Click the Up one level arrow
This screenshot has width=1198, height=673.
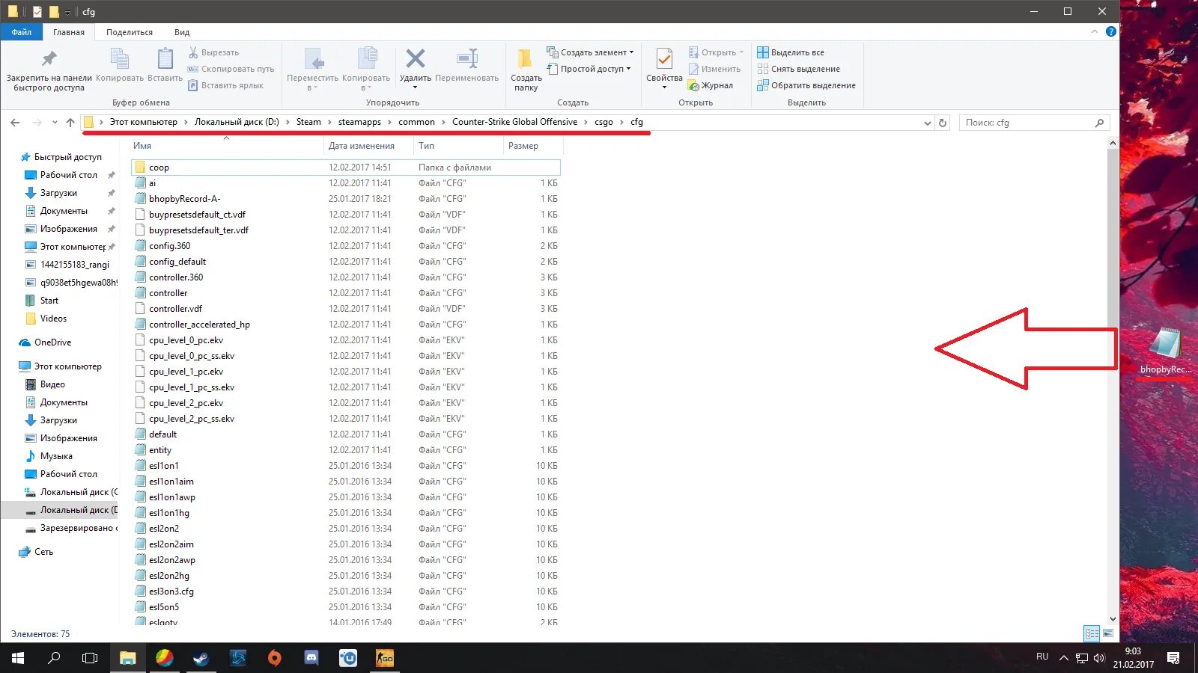point(70,123)
